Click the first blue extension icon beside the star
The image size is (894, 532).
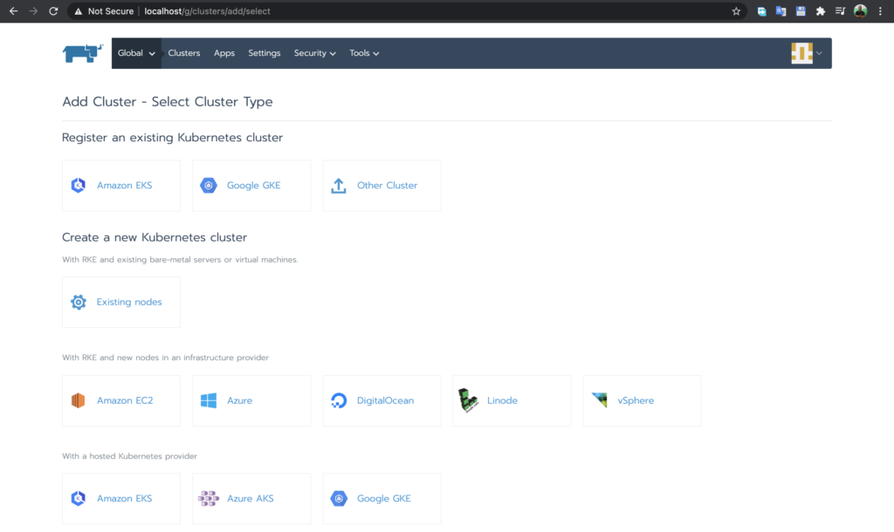[761, 10]
